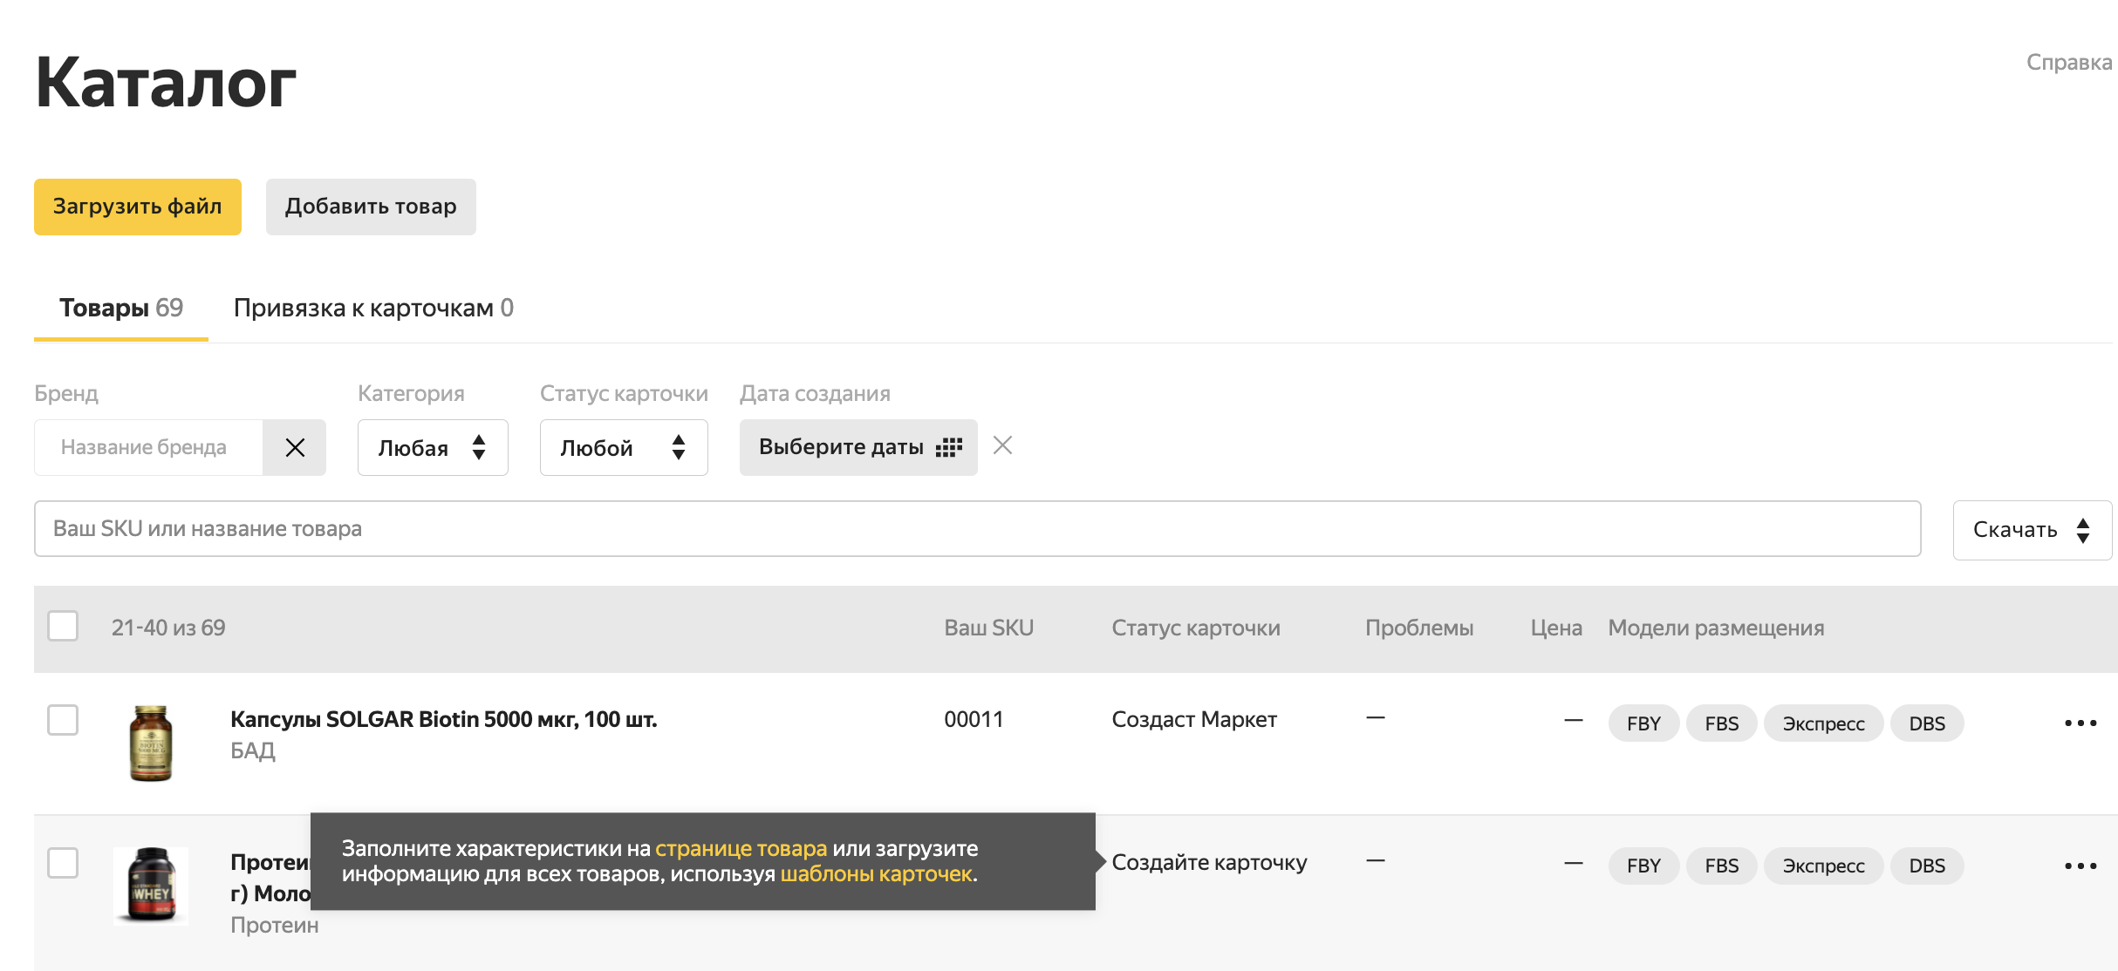The height and width of the screenshot is (971, 2118).
Task: Click the Проблемы column header
Action: click(1419, 628)
